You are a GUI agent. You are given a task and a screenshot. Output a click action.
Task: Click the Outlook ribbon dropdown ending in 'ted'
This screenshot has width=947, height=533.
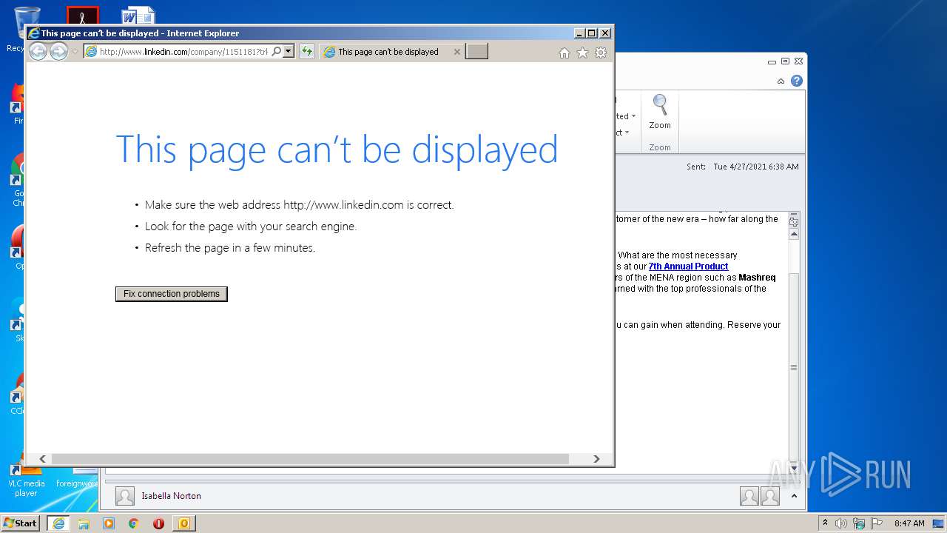pyautogui.click(x=626, y=116)
